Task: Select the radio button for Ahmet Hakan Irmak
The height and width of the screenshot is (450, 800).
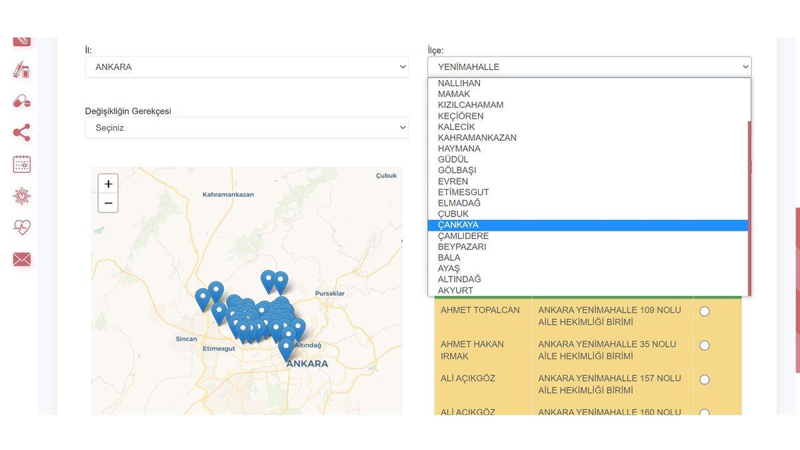Action: click(x=704, y=345)
